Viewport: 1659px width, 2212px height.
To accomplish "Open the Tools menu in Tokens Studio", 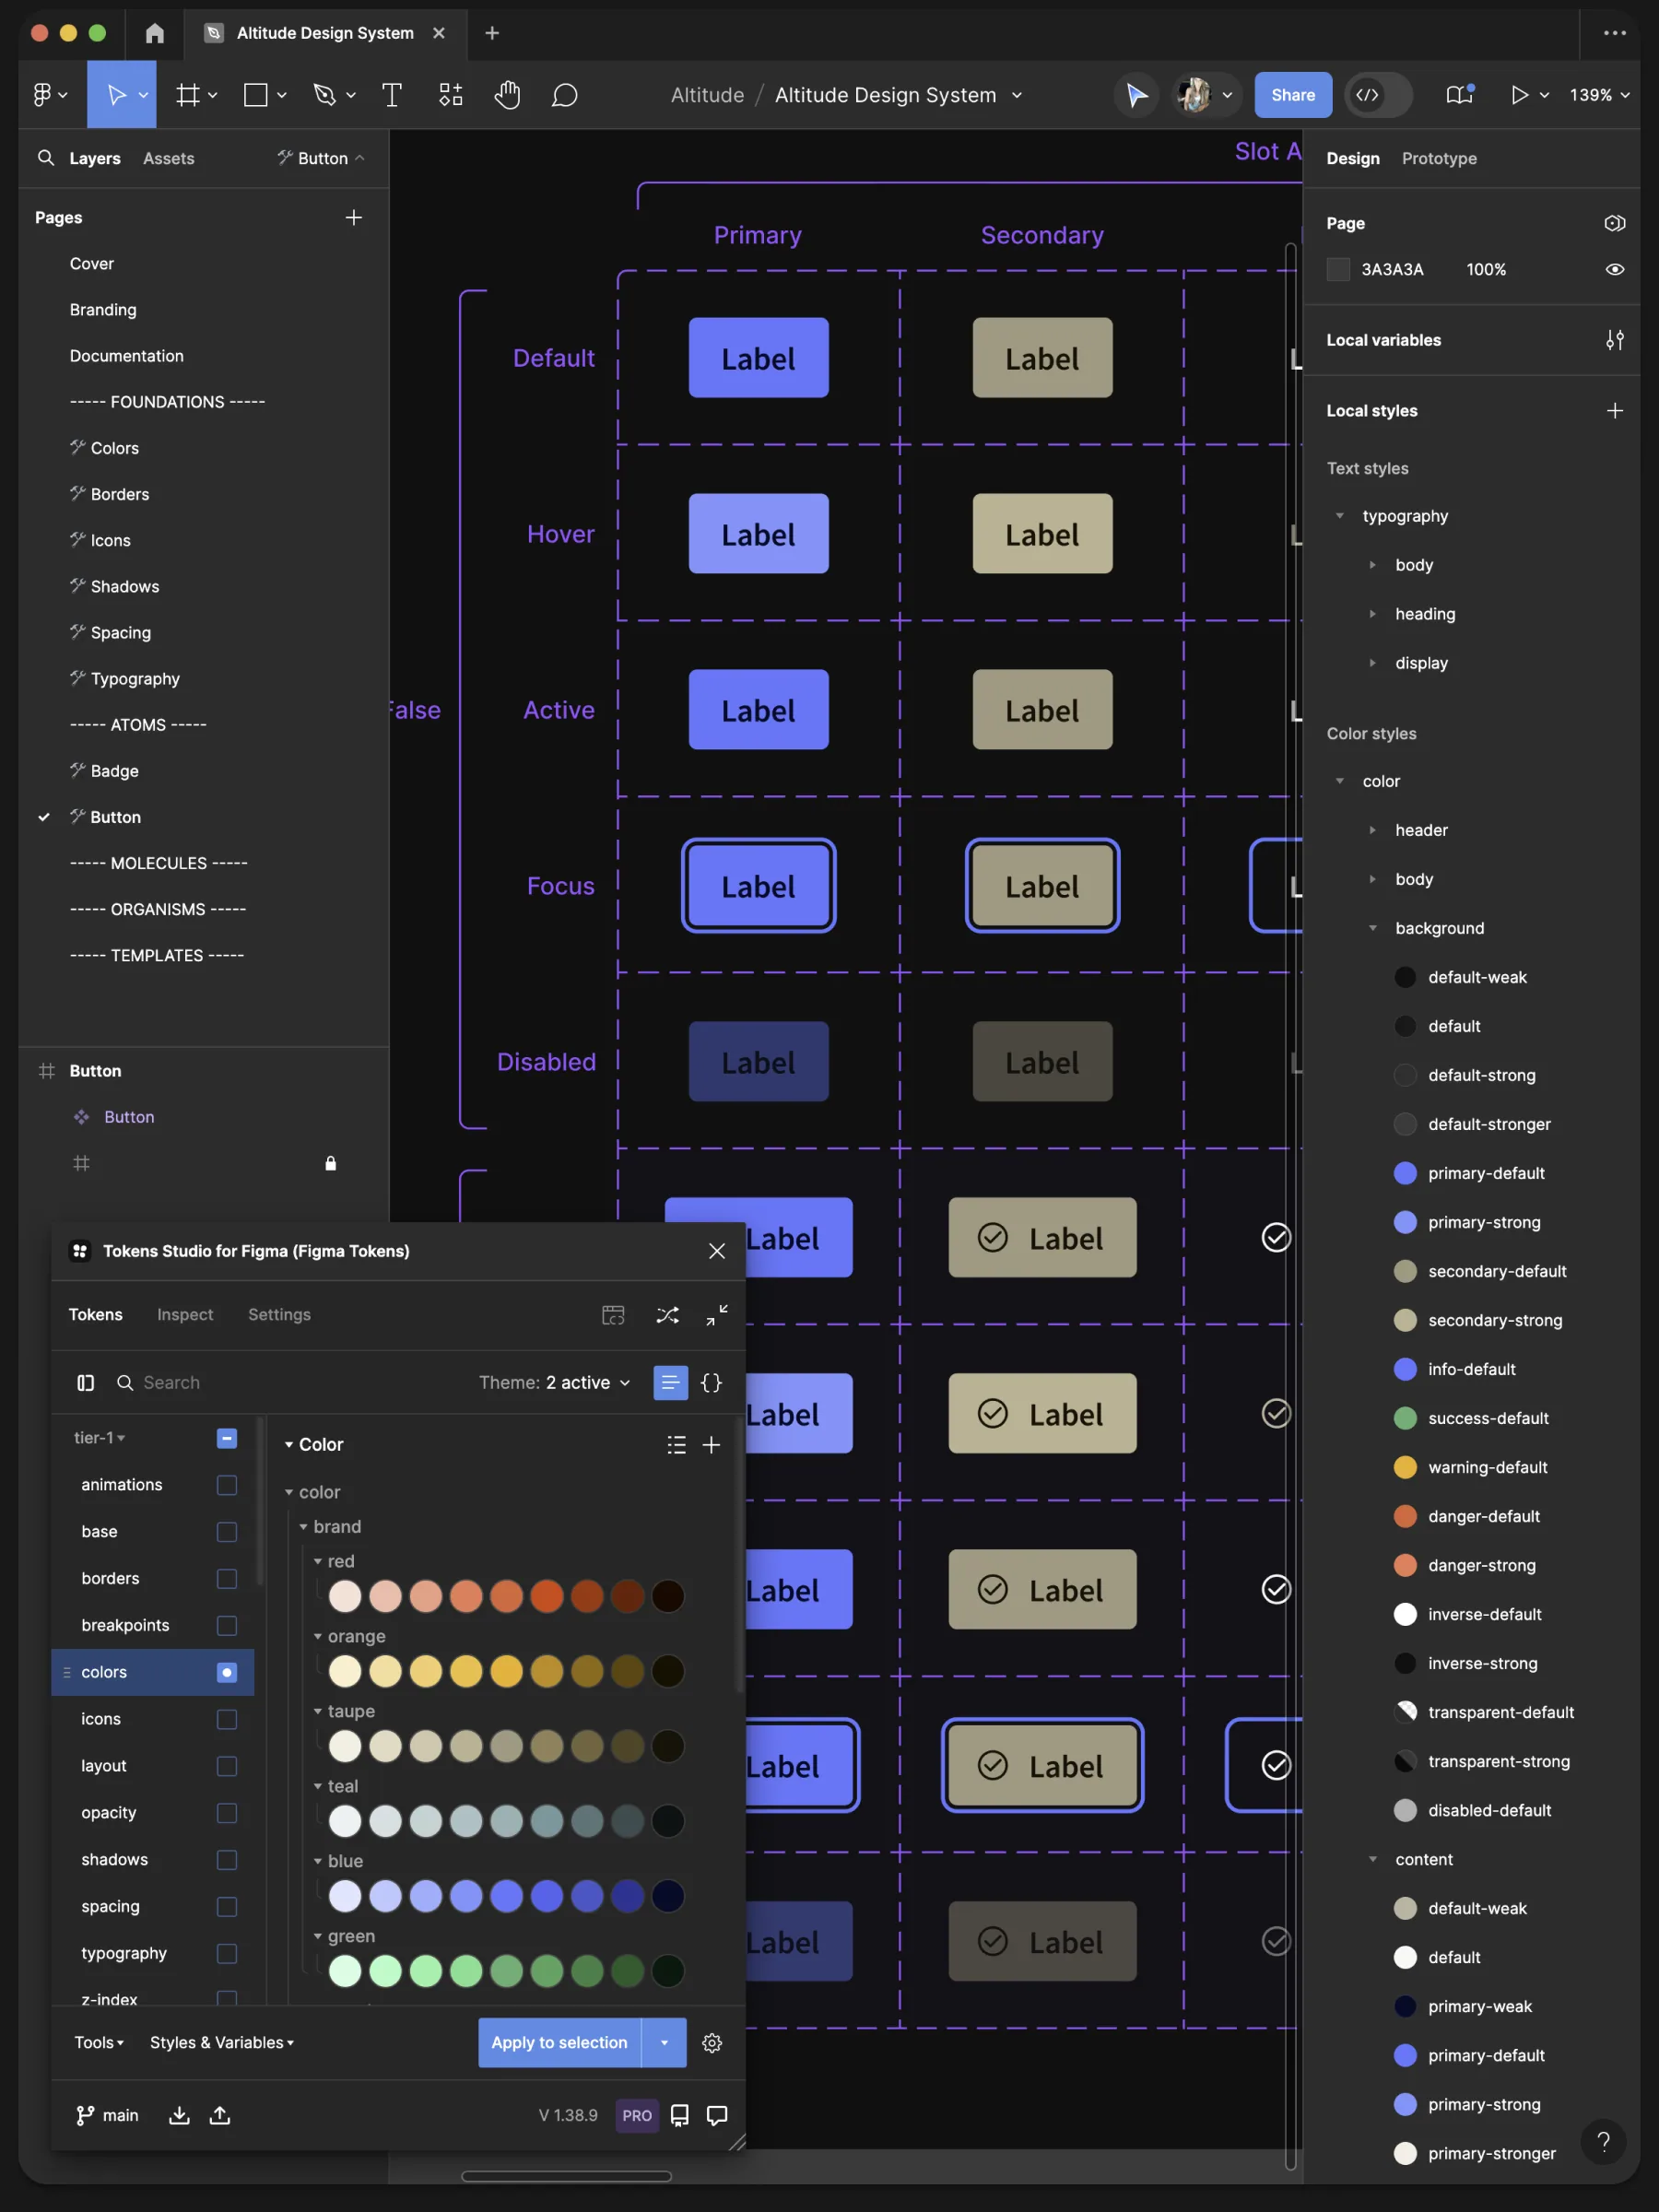I will coord(99,2043).
